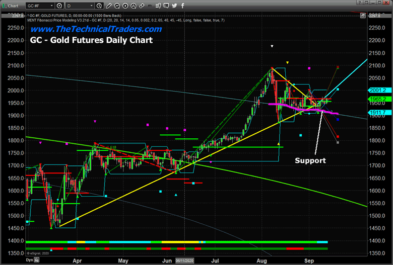This screenshot has height=265, width=393.
Task: Select the 2001.2 cyan price marker
Action: coord(379,91)
